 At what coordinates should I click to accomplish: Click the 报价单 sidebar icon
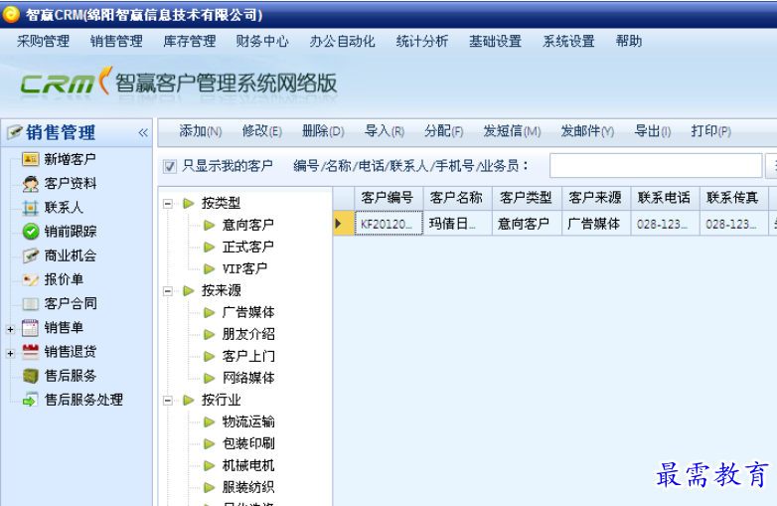30,279
